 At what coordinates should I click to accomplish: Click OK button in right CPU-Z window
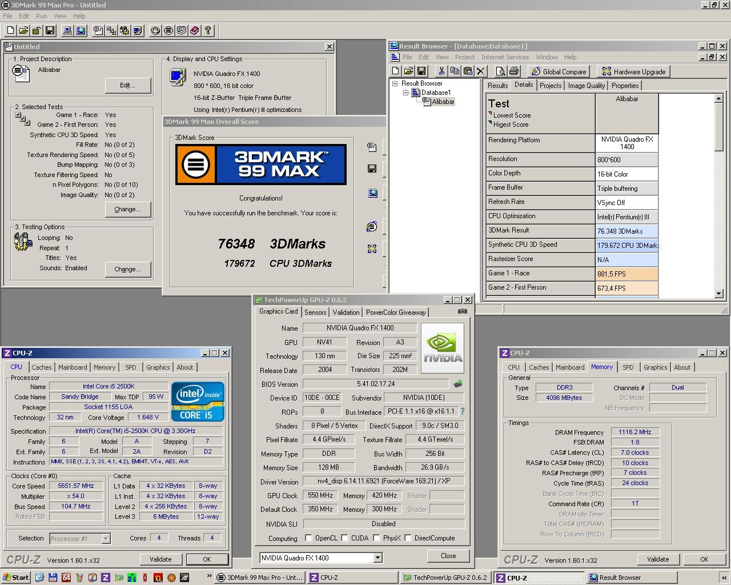(x=704, y=559)
